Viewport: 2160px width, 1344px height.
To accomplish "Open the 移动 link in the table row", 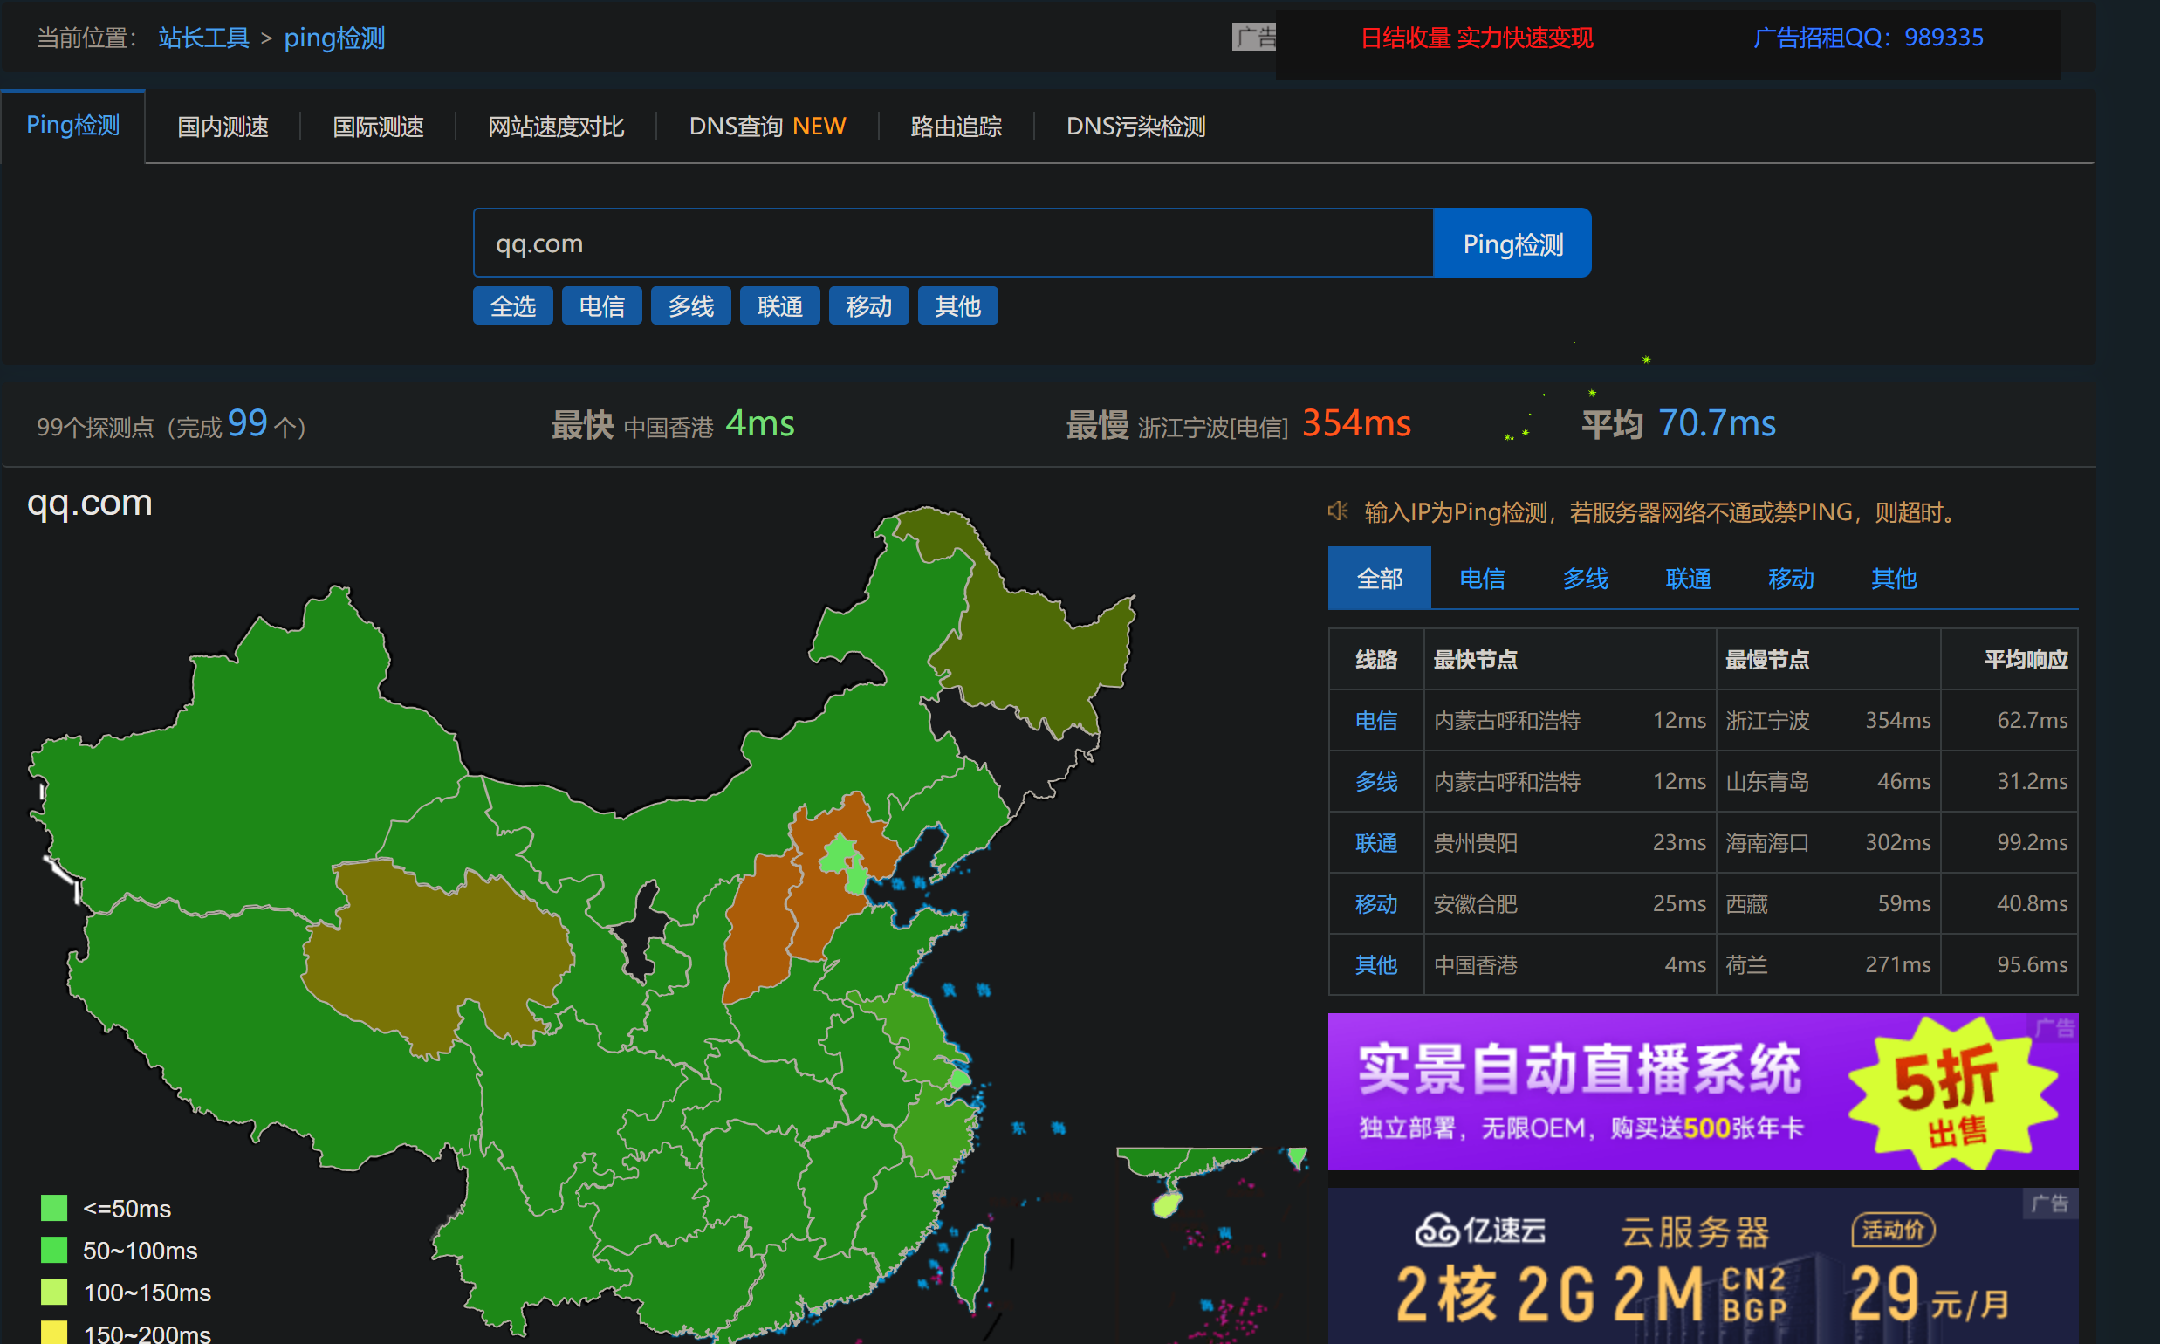I will (x=1376, y=903).
